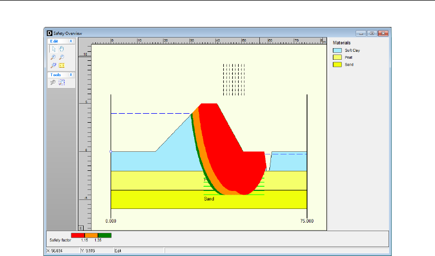Click the Y: 9.915 status bar field
435x256 pixels.
tap(97, 251)
